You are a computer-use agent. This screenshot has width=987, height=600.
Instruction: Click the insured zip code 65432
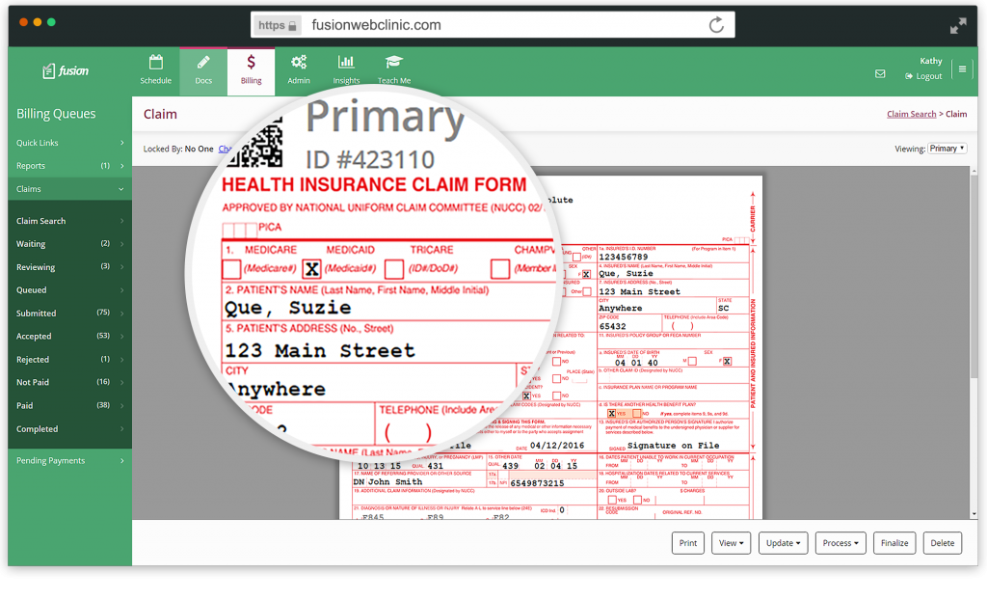[x=612, y=326]
